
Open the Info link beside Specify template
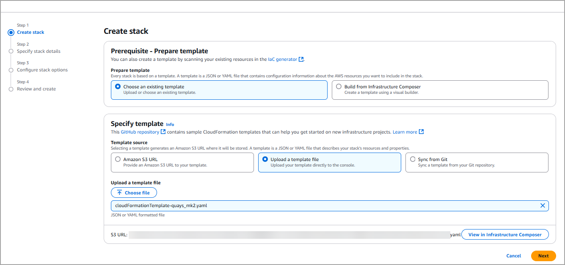[170, 125]
